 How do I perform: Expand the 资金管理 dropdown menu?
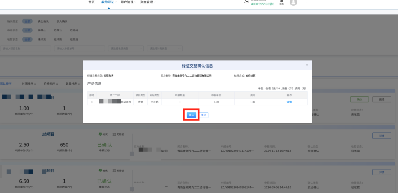pyautogui.click(x=147, y=2)
